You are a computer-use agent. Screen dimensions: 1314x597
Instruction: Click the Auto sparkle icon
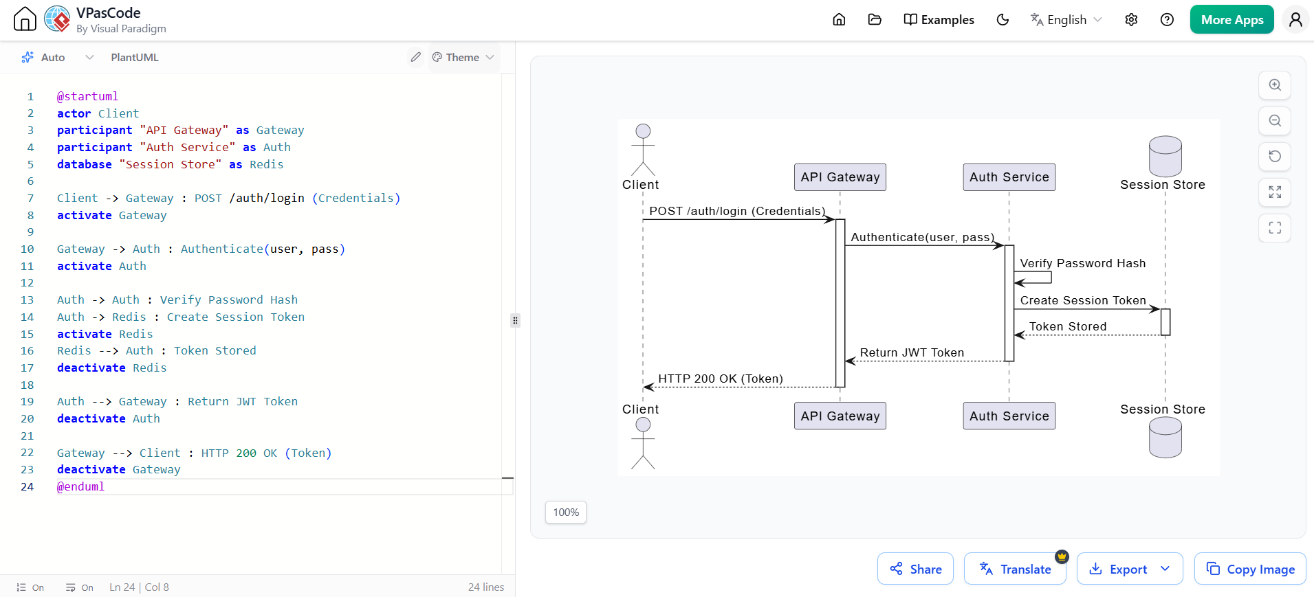click(x=28, y=57)
